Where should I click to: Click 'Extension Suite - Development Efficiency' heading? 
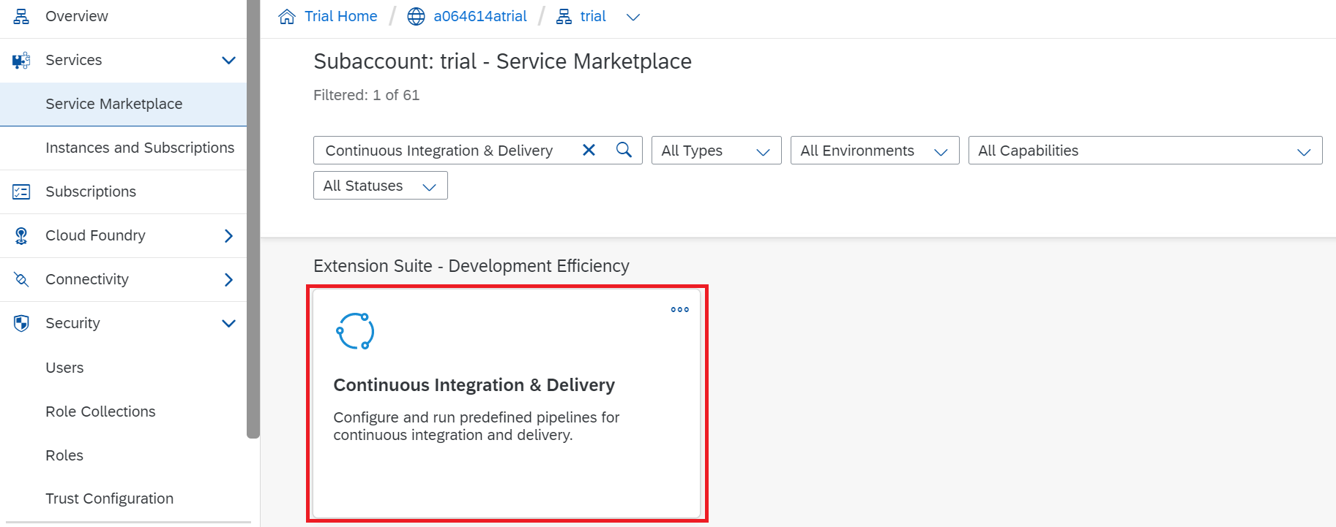(471, 266)
